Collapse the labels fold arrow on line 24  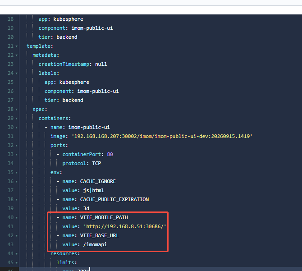coord(17,73)
